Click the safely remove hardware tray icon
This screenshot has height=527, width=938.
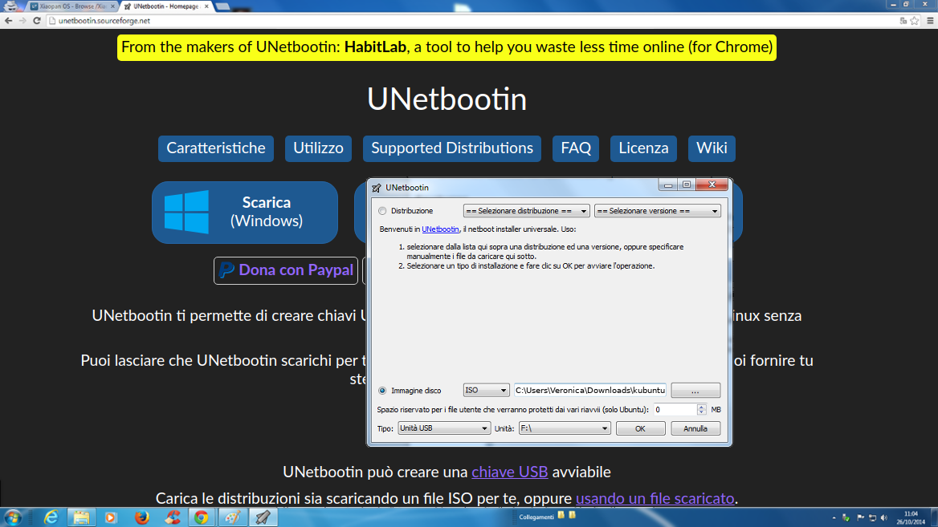(846, 518)
